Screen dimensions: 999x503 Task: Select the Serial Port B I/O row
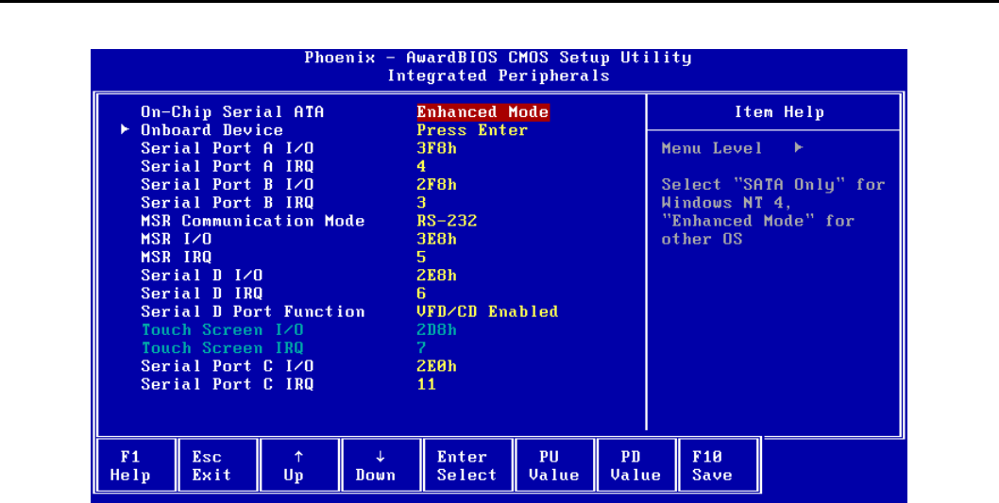tap(227, 185)
